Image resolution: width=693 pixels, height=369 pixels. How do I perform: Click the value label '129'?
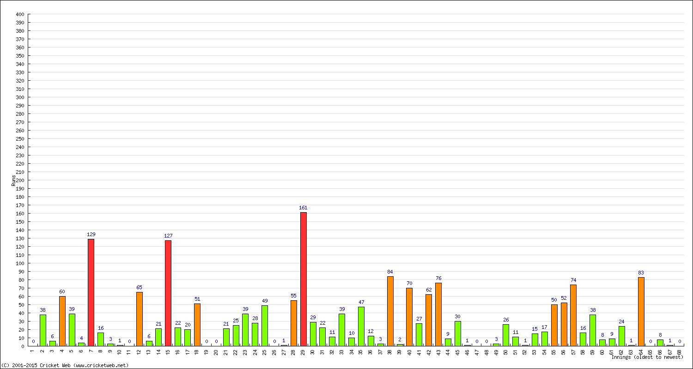91,234
